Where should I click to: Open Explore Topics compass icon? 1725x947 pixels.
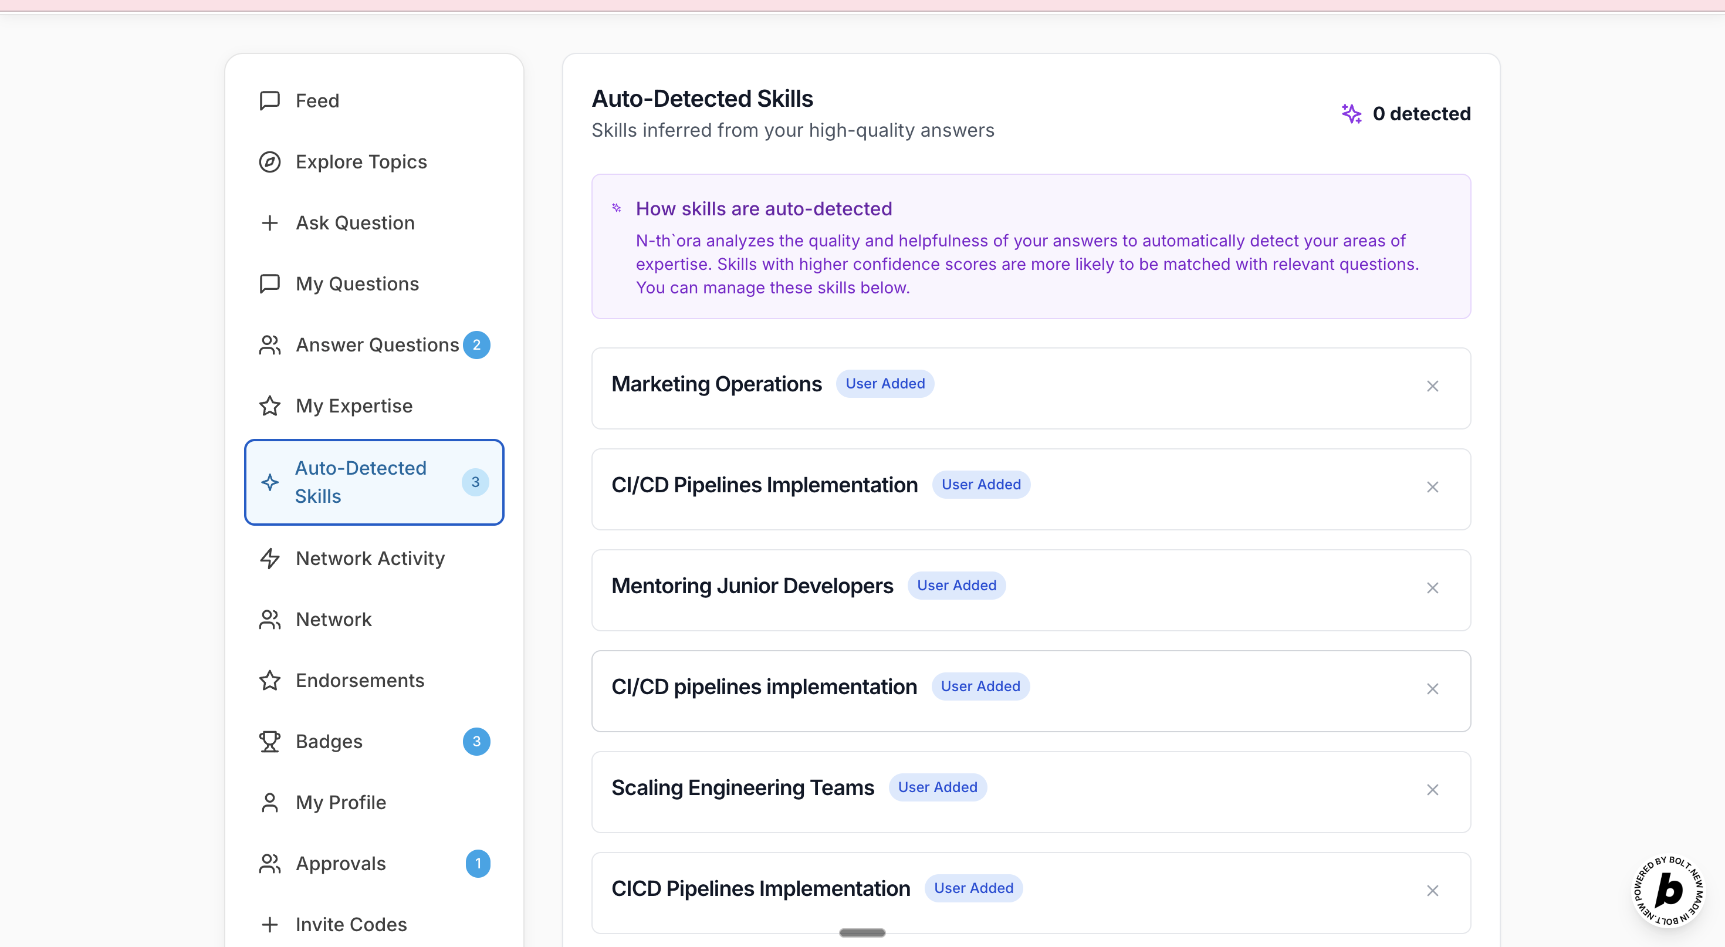[x=269, y=161]
